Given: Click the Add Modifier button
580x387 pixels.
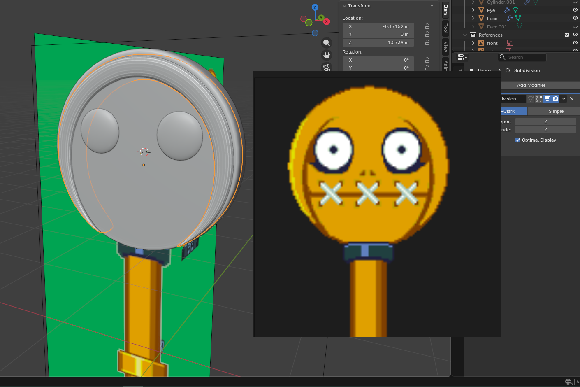Looking at the screenshot, I should [x=541, y=85].
